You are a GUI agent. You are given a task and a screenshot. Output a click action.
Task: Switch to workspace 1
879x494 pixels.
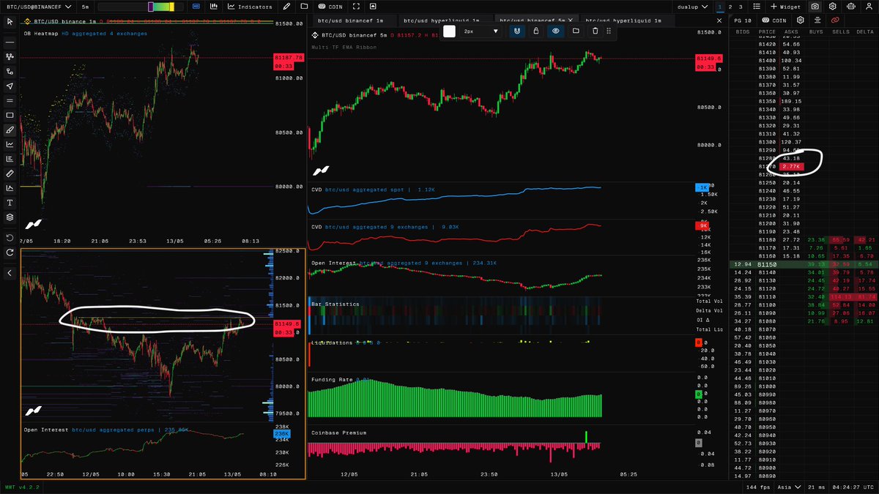[720, 7]
